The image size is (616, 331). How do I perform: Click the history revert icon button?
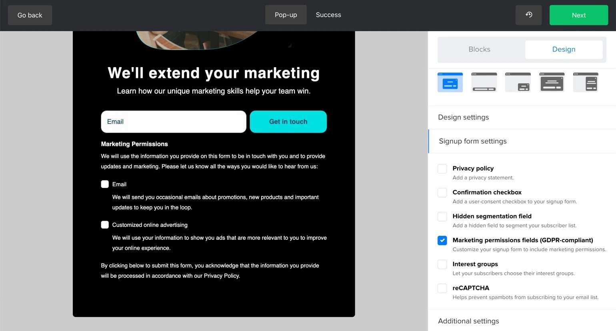point(528,15)
